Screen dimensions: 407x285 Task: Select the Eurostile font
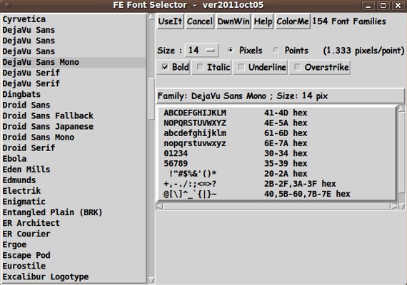(74, 266)
